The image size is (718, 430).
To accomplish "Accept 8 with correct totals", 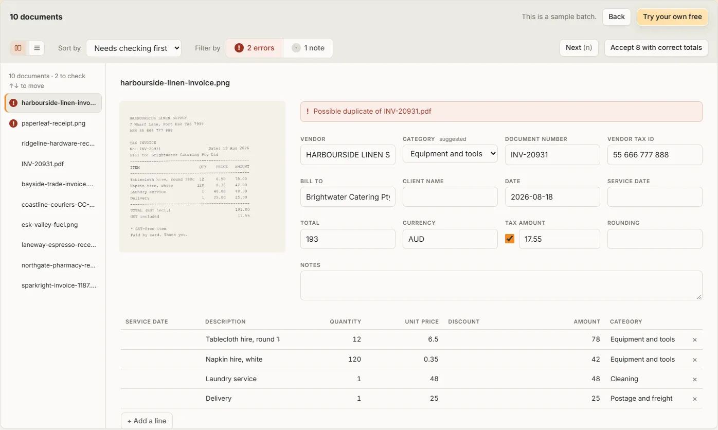I will click(656, 47).
